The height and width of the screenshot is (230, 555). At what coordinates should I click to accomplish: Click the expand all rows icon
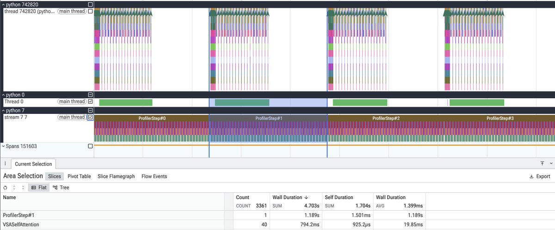coord(14,188)
